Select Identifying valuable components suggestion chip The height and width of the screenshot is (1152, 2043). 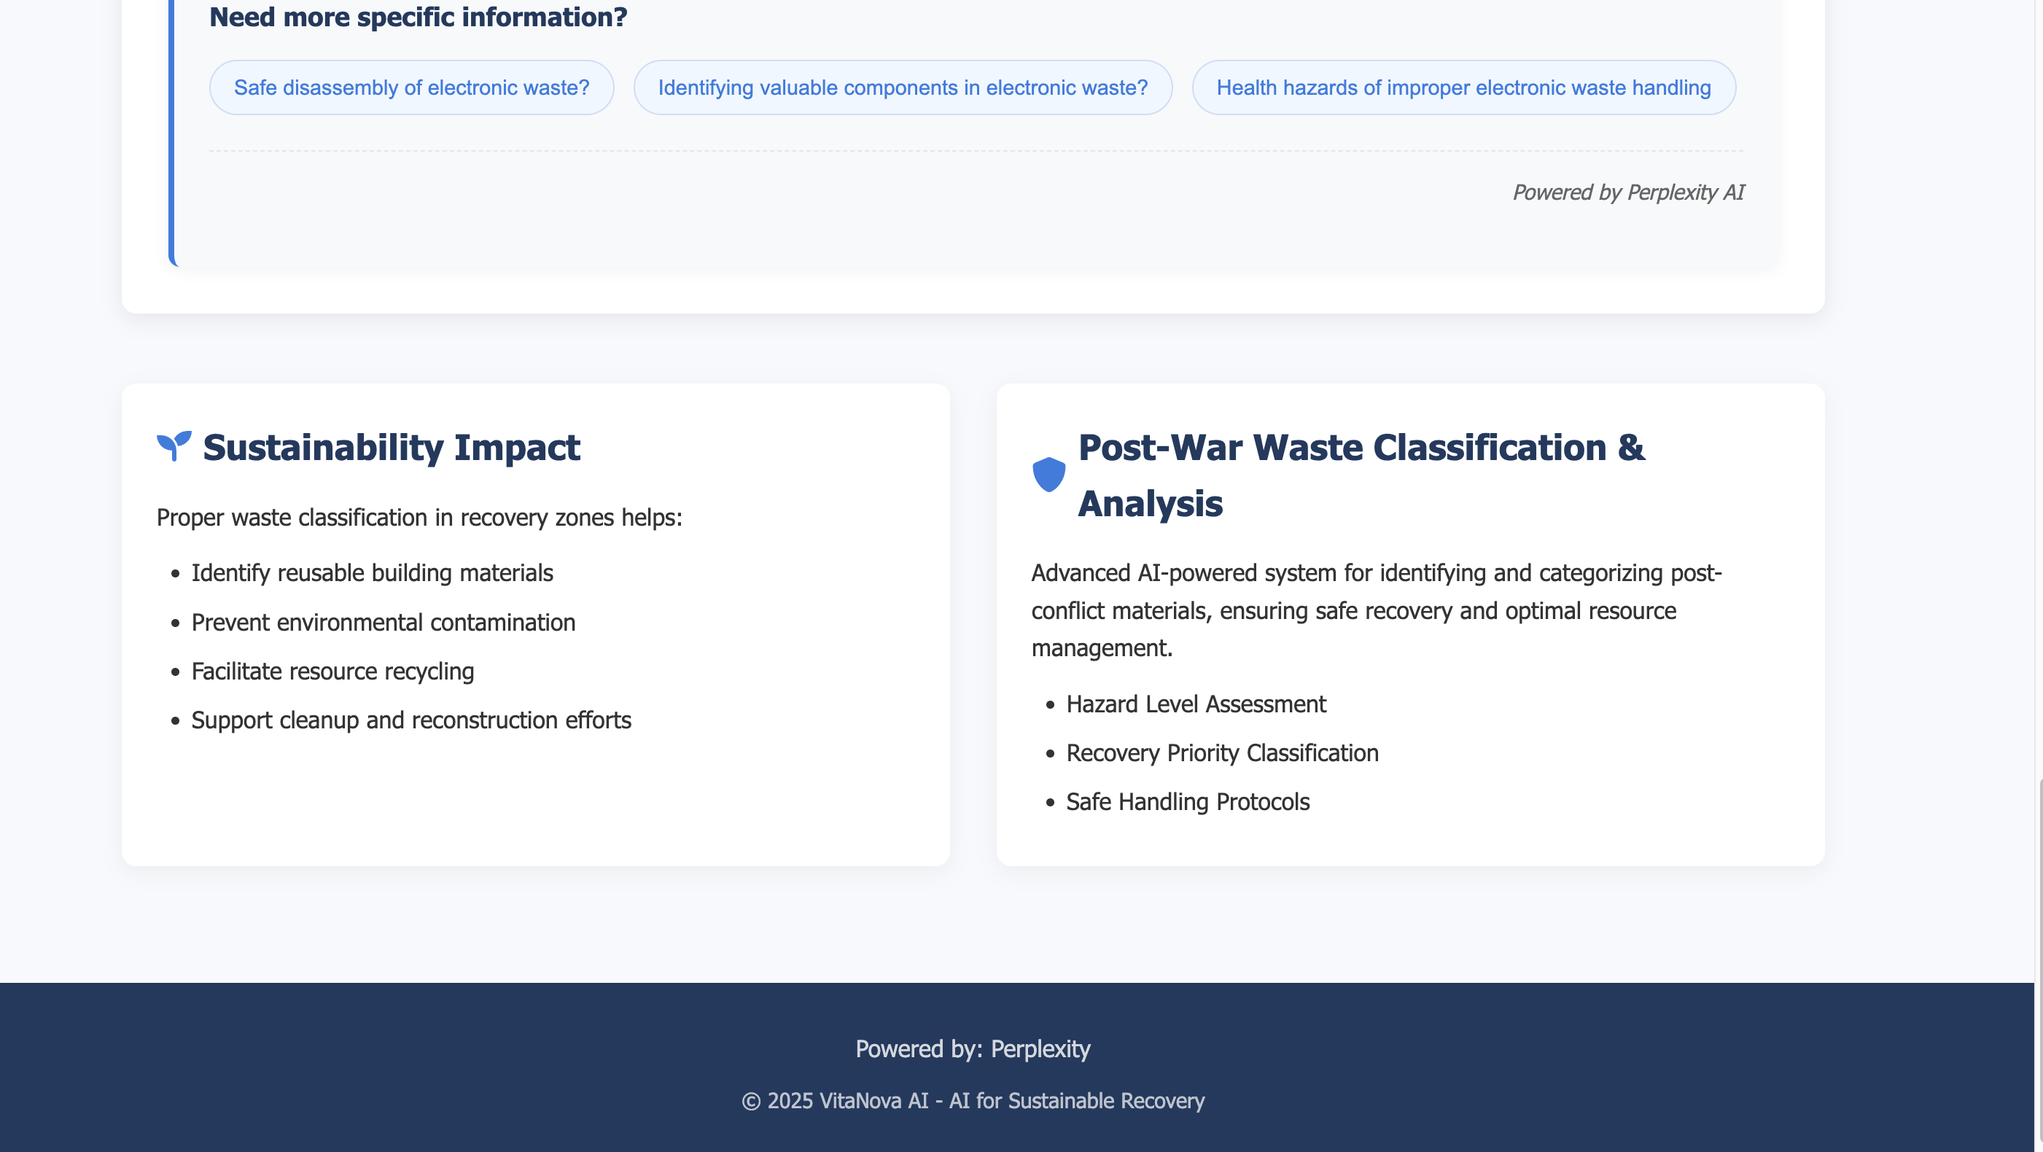(903, 87)
